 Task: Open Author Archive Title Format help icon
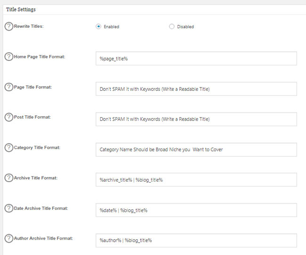pos(9,239)
